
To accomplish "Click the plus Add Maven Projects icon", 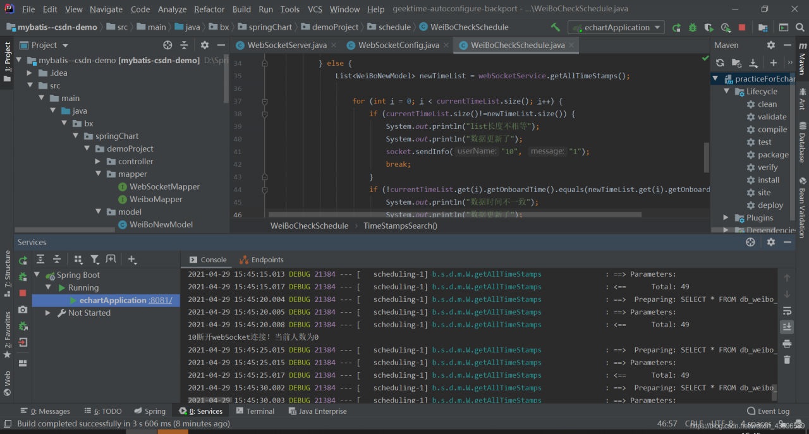I will (x=774, y=63).
